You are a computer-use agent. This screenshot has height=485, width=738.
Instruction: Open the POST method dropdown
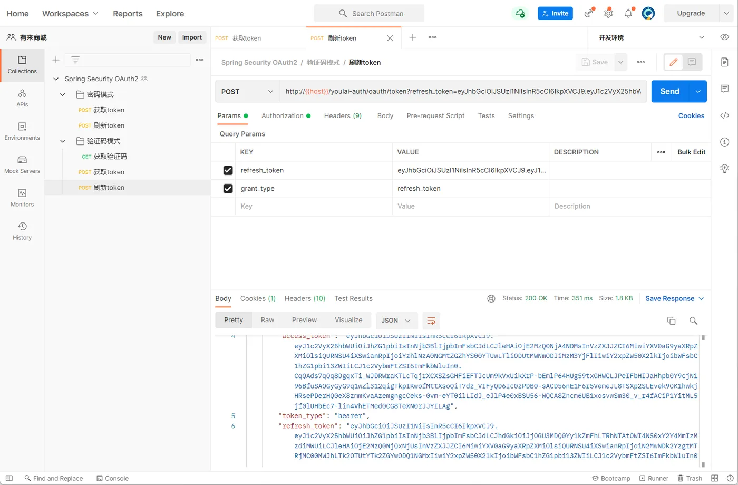point(247,91)
